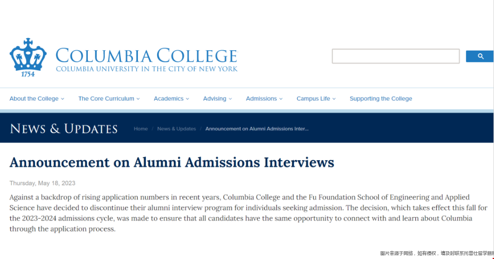This screenshot has height=259, width=494.
Task: Open The Core Curriculum menu
Action: click(x=106, y=99)
